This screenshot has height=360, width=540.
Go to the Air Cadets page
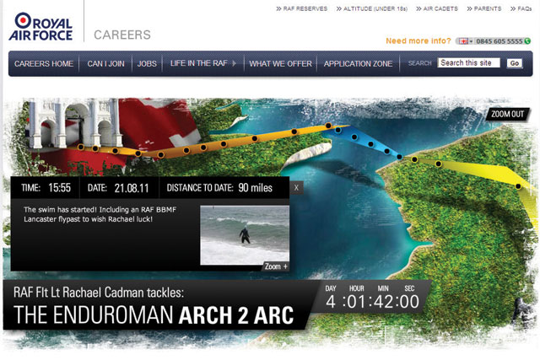[x=437, y=8]
